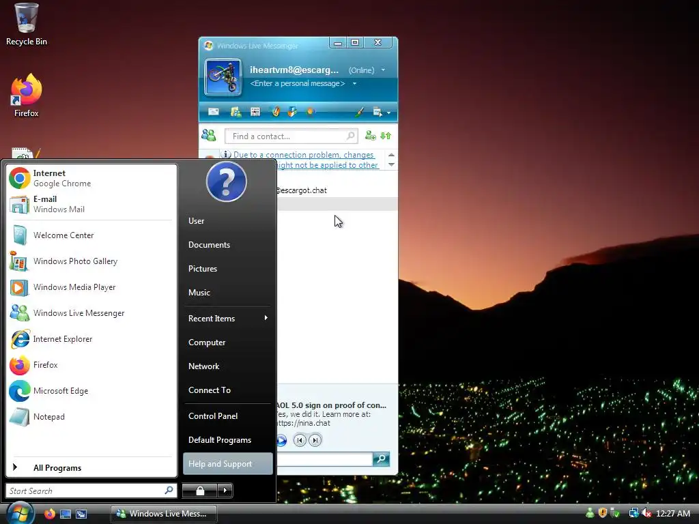Click Show Desktop in Quick Launch

tap(65, 514)
